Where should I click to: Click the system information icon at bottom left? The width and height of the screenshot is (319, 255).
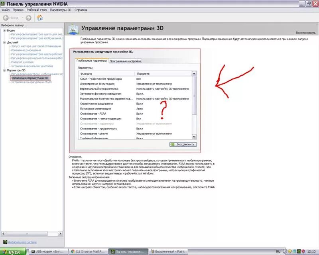point(5,242)
